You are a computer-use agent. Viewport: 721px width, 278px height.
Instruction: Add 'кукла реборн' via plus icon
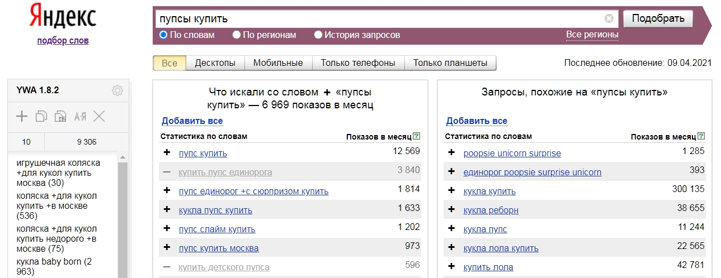pyautogui.click(x=452, y=210)
